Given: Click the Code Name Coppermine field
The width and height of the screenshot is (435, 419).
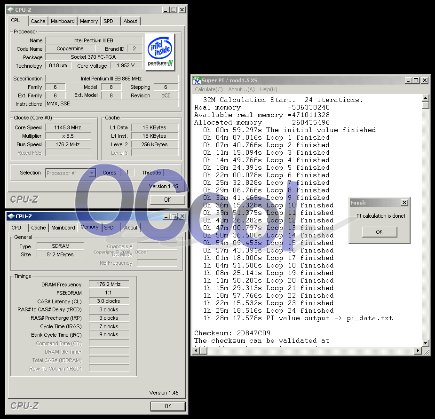Looking at the screenshot, I should 70,48.
